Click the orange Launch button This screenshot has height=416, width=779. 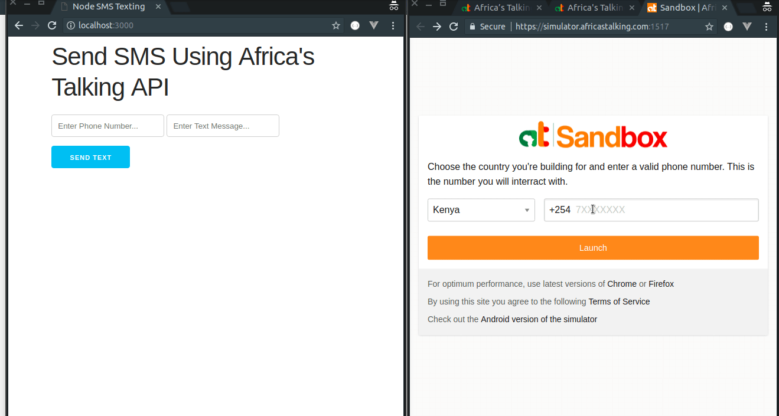pos(593,248)
